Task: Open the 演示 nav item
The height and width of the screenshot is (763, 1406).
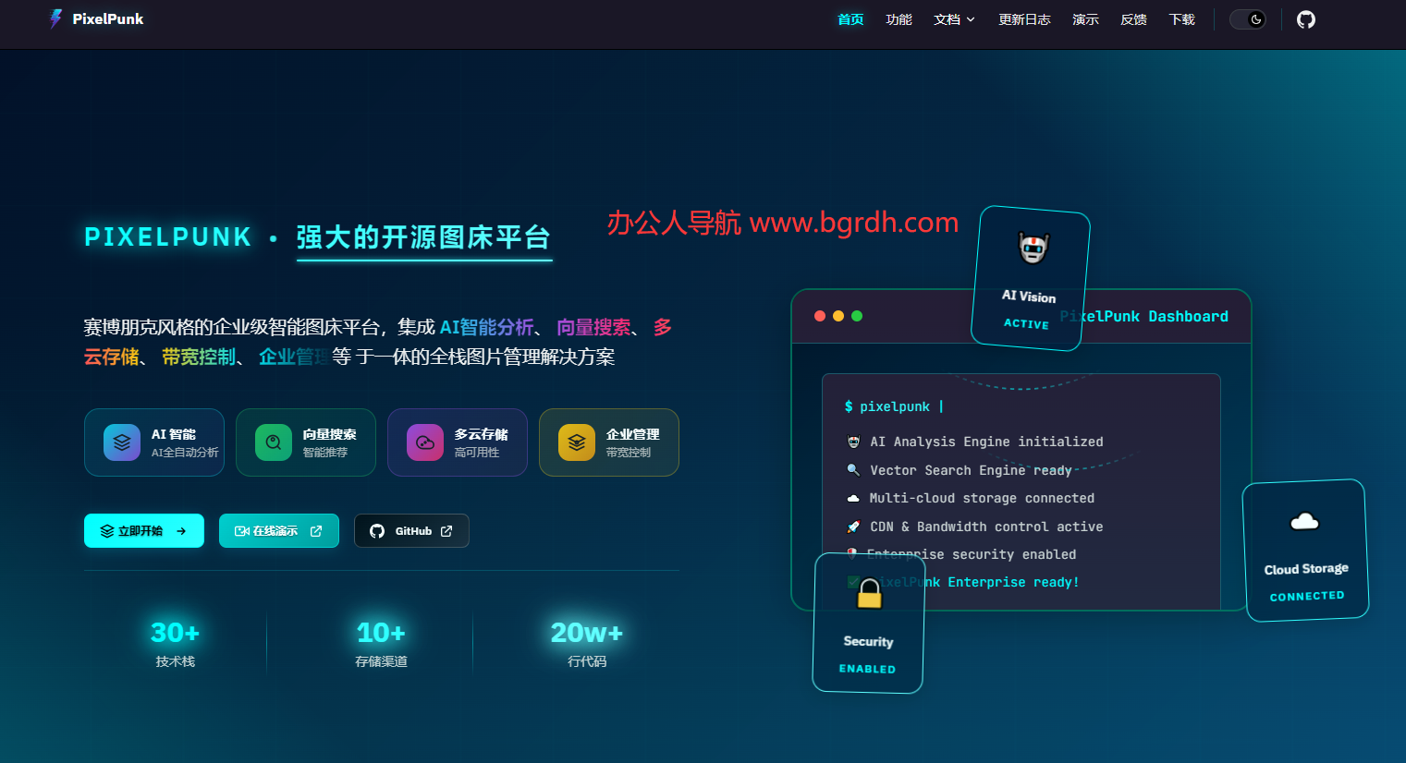Action: coord(1085,19)
